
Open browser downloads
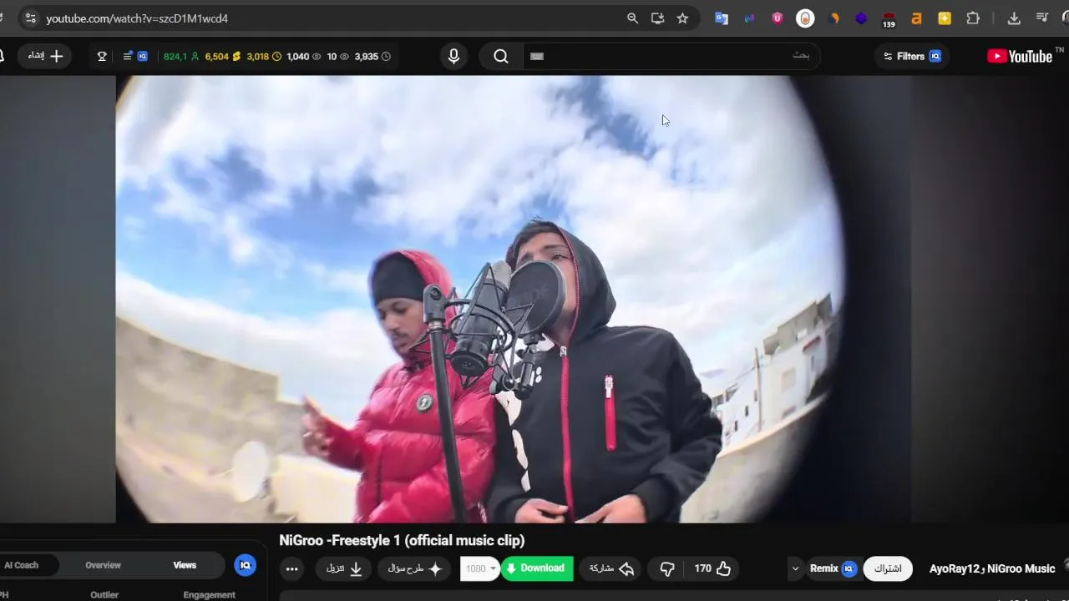[1014, 18]
